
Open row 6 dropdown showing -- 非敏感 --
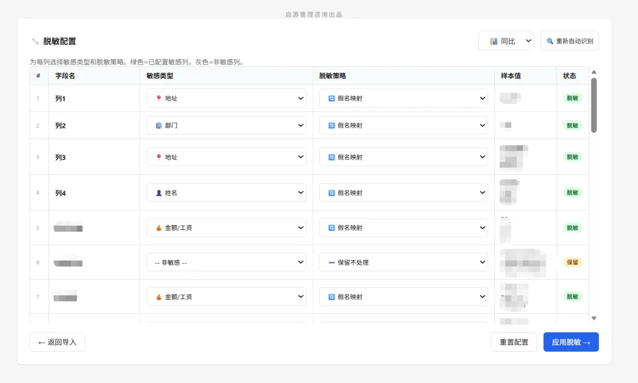[x=226, y=262]
